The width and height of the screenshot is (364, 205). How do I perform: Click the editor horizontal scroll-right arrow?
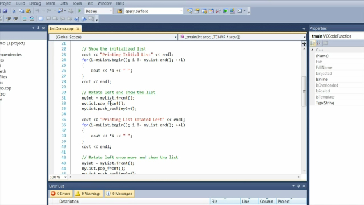coord(298,177)
